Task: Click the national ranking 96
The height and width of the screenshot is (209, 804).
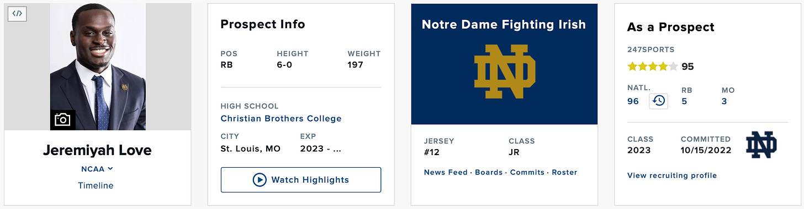Action: tap(633, 101)
